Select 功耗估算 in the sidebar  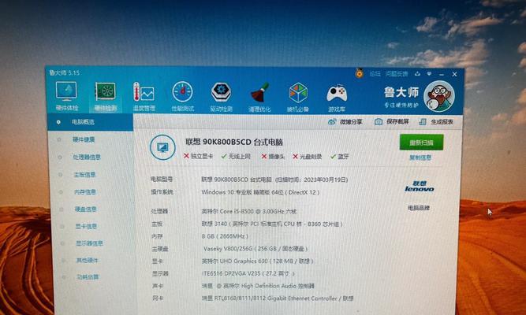pyautogui.click(x=88, y=276)
